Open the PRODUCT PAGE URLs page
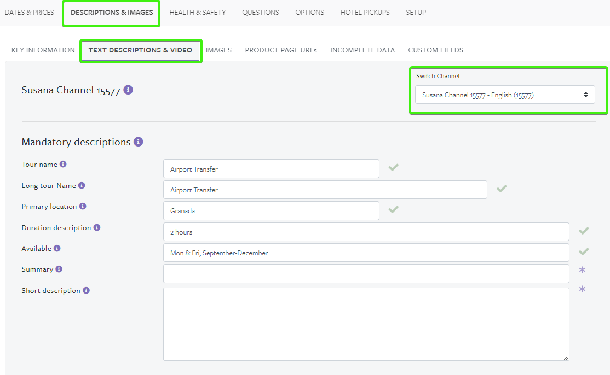Screen dimensions: 610x375 [280, 50]
